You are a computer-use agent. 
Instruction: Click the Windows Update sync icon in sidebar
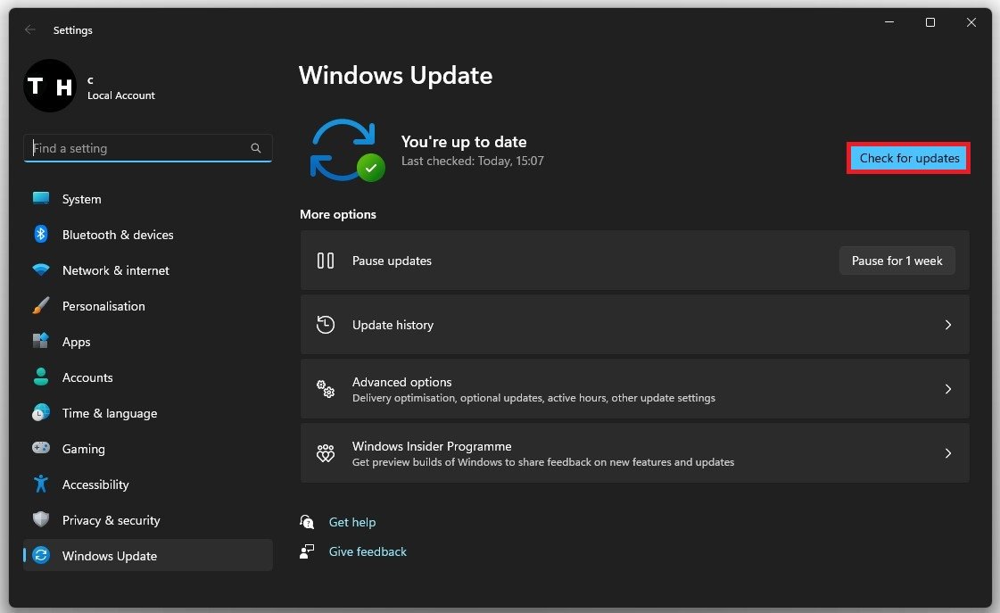[x=41, y=556]
